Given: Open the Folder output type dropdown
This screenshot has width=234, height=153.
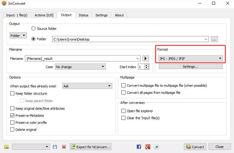Looking at the screenshot, I should tap(18, 35).
